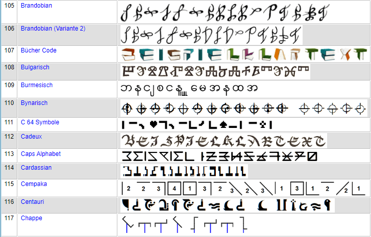371x237 pixels.
Task: Click the Bücher Code link
Action: [38, 50]
